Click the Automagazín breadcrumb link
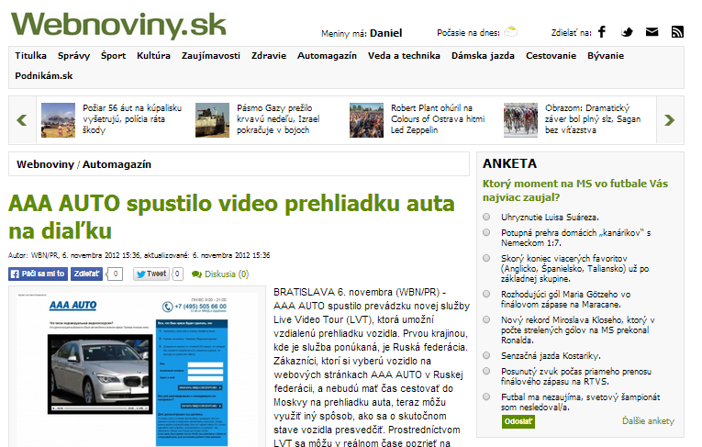 click(117, 164)
